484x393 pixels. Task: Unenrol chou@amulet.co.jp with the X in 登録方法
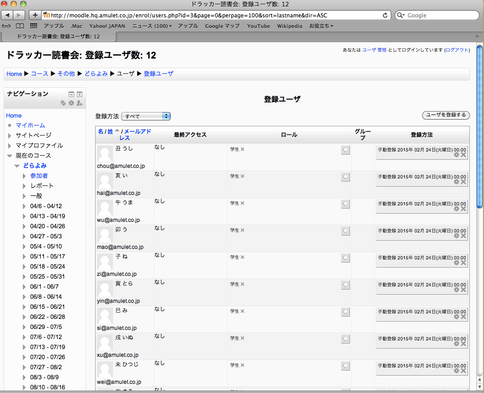pyautogui.click(x=463, y=155)
